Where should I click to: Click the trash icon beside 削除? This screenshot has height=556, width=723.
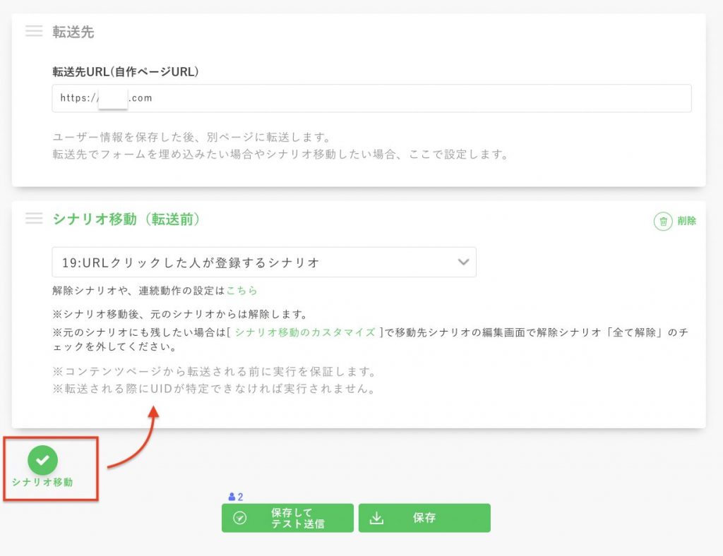(664, 221)
